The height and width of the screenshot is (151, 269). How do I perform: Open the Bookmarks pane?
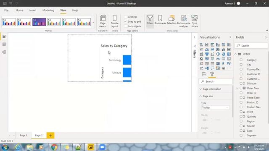click(160, 20)
